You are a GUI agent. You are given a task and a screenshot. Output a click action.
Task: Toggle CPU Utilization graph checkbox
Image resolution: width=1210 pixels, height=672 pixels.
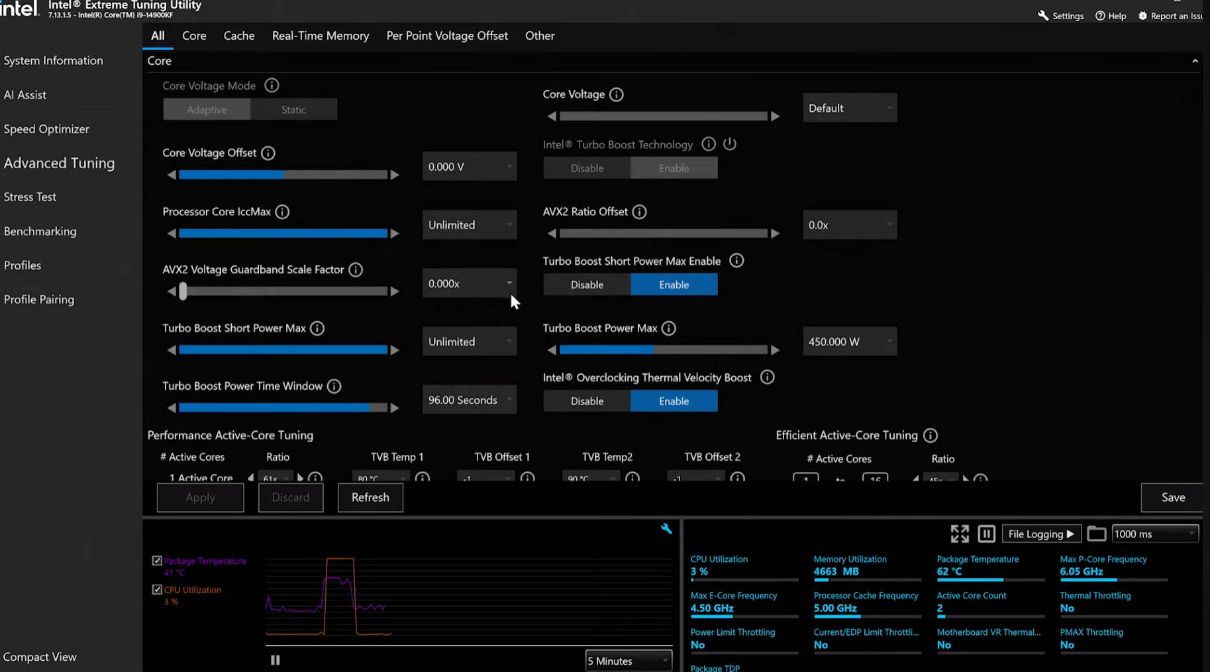[x=157, y=589]
